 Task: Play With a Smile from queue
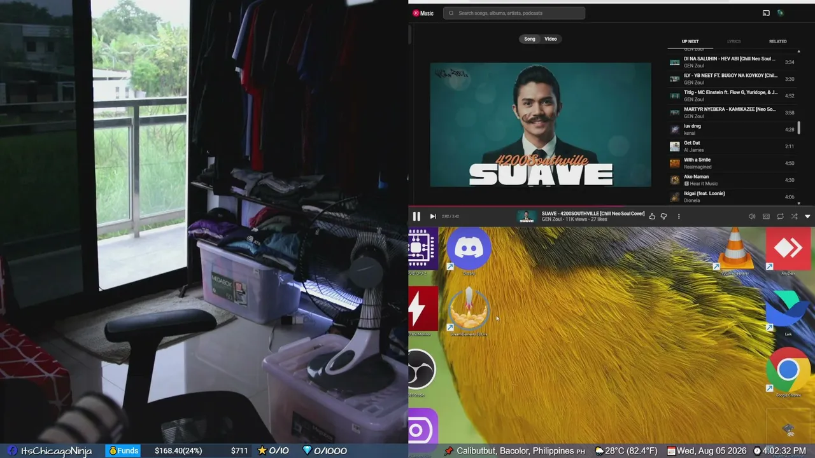tap(732, 163)
